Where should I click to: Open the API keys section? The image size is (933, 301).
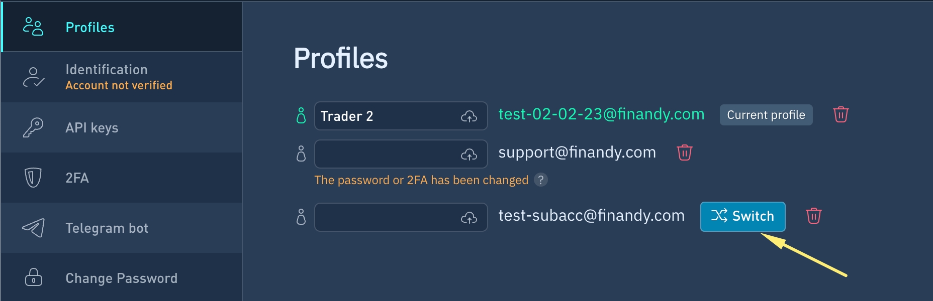(x=122, y=127)
